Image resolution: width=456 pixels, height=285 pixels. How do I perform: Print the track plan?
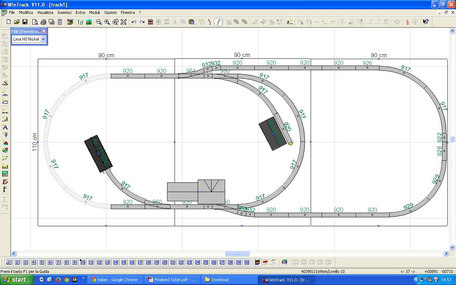(43, 22)
